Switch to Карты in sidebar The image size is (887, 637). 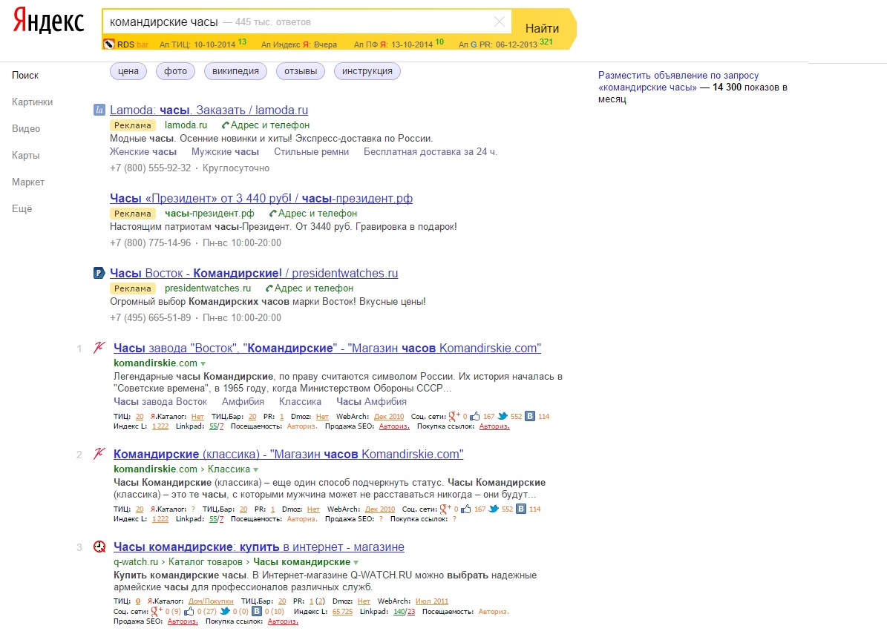click(25, 155)
